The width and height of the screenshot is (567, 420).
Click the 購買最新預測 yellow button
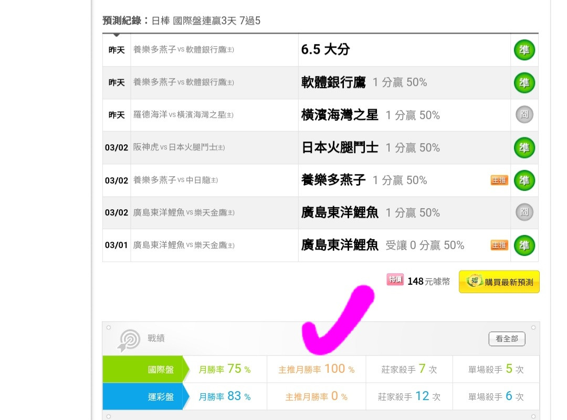point(499,282)
